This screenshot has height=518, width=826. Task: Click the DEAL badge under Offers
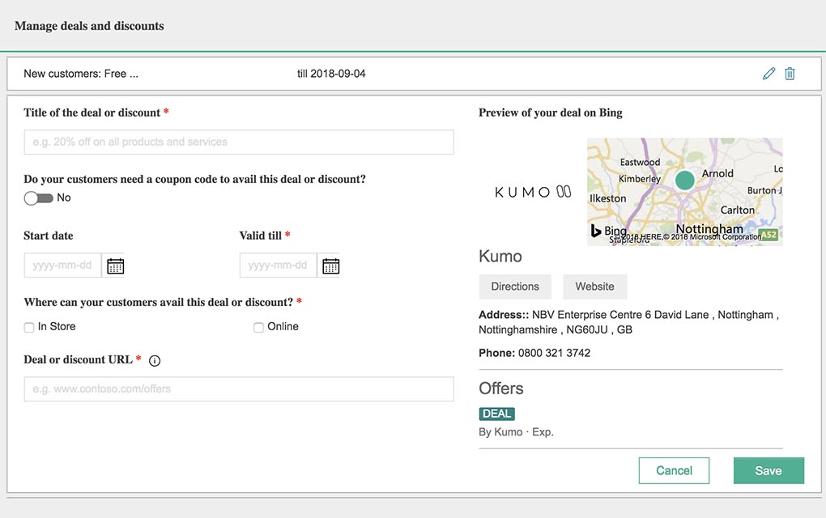click(x=496, y=414)
